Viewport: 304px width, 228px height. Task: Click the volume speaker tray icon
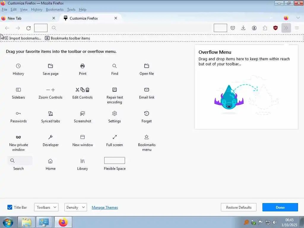(275, 222)
